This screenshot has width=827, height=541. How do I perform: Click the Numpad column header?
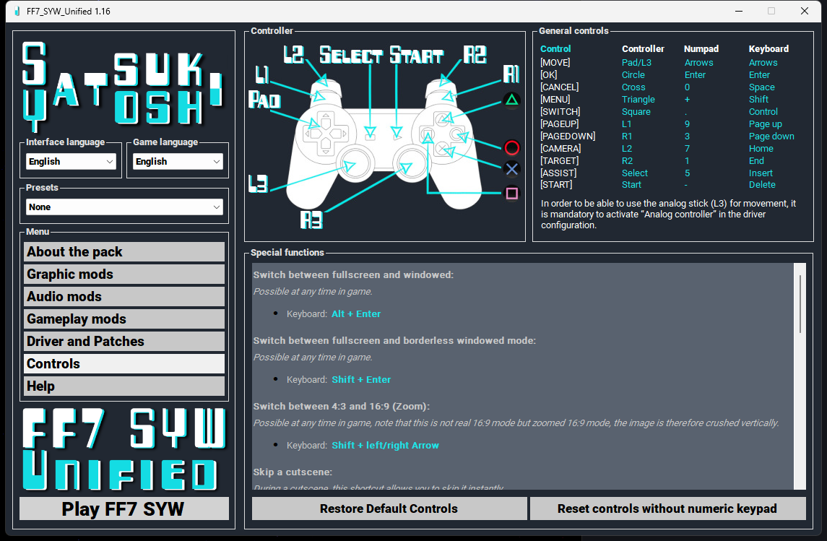click(701, 48)
